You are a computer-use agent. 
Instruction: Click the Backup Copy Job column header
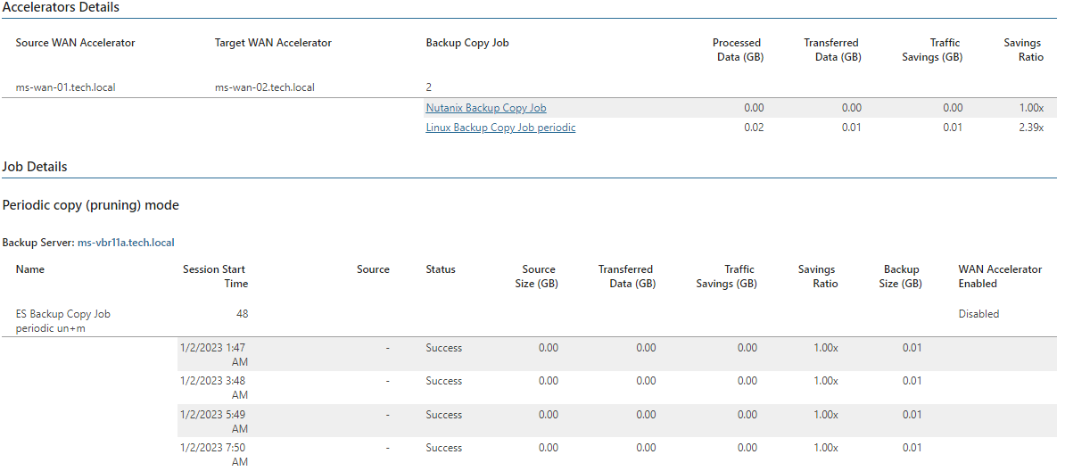[467, 43]
